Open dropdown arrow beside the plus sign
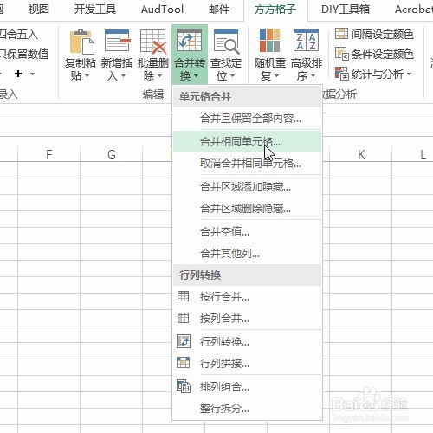The height and width of the screenshot is (433, 433). point(32,74)
